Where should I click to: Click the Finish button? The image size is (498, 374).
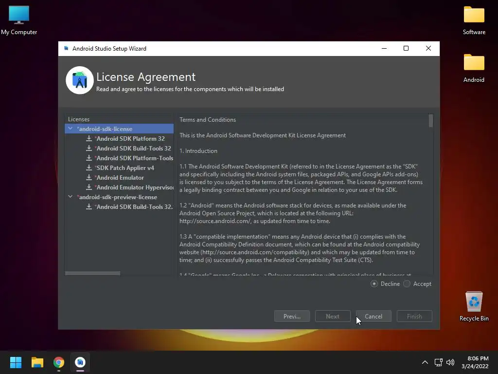click(414, 316)
